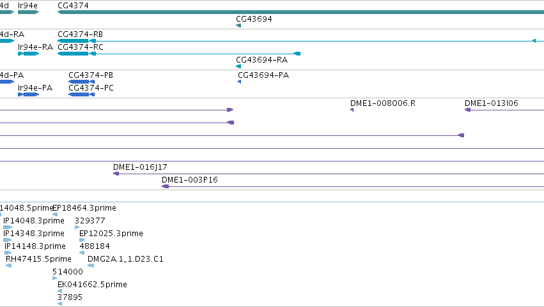
Task: Click the CG4374-RC transcript label
Action: 81,47
